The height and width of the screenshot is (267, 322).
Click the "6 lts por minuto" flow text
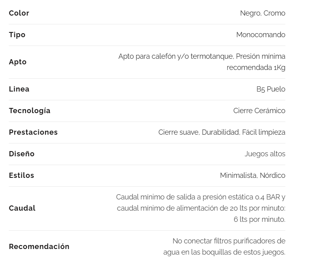[x=259, y=219]
